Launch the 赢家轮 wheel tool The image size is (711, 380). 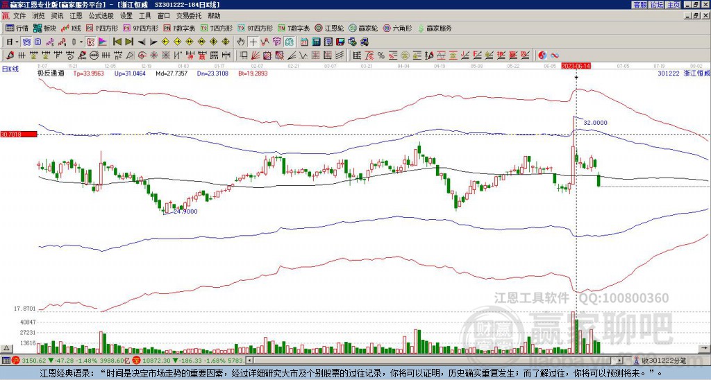point(363,28)
